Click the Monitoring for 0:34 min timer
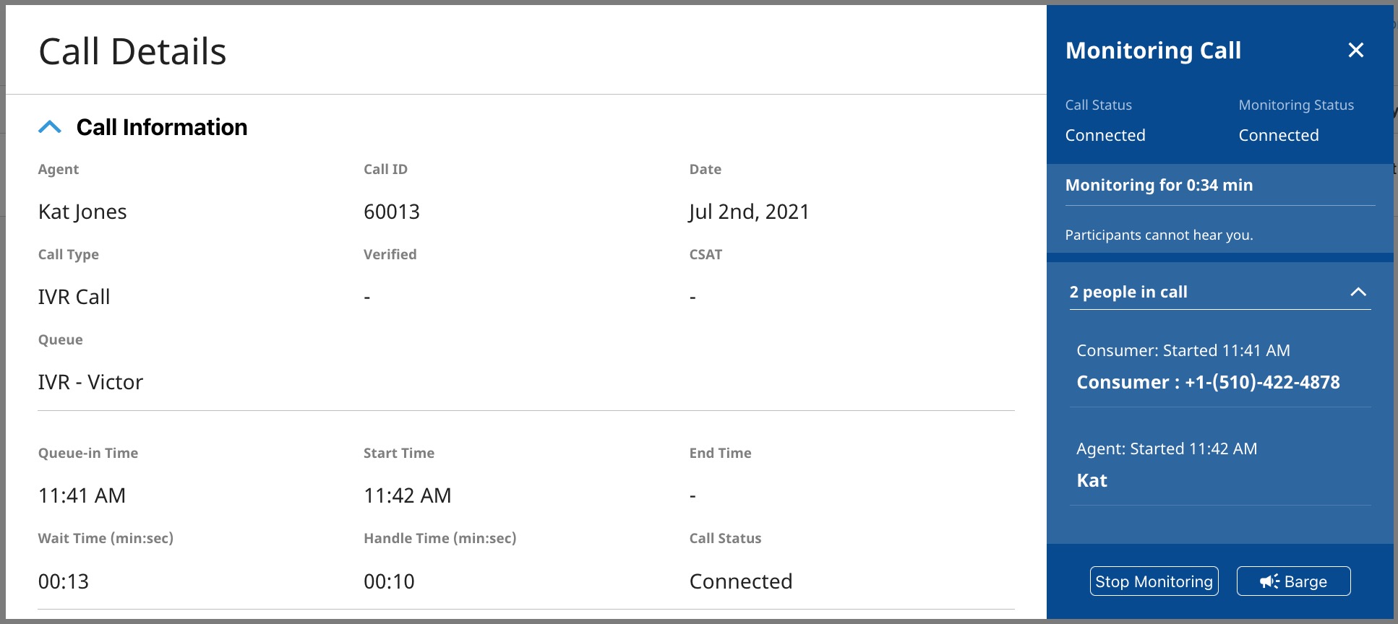The image size is (1398, 624). (x=1159, y=185)
